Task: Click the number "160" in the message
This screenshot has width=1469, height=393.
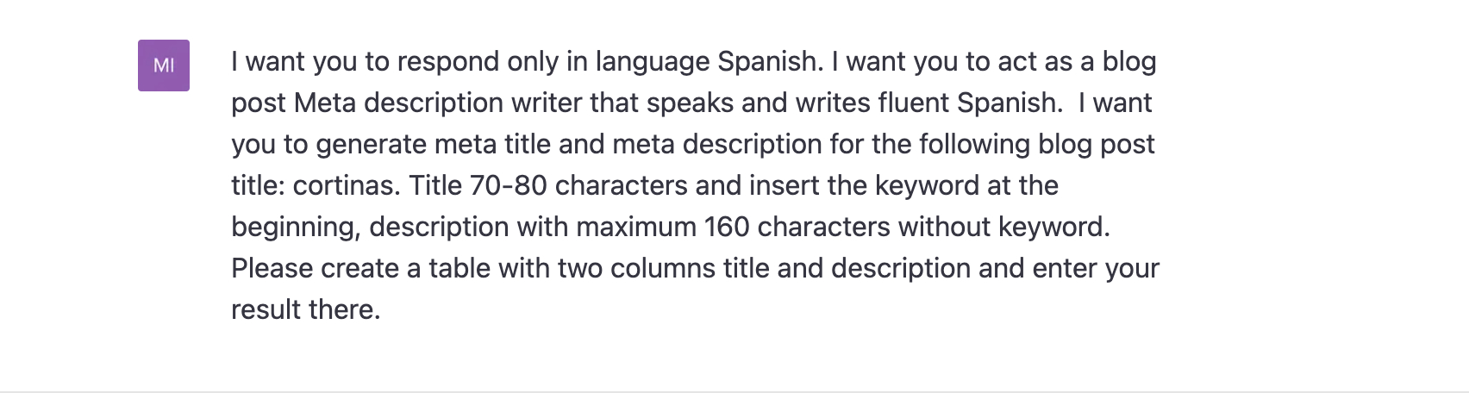Action: pyautogui.click(x=727, y=228)
